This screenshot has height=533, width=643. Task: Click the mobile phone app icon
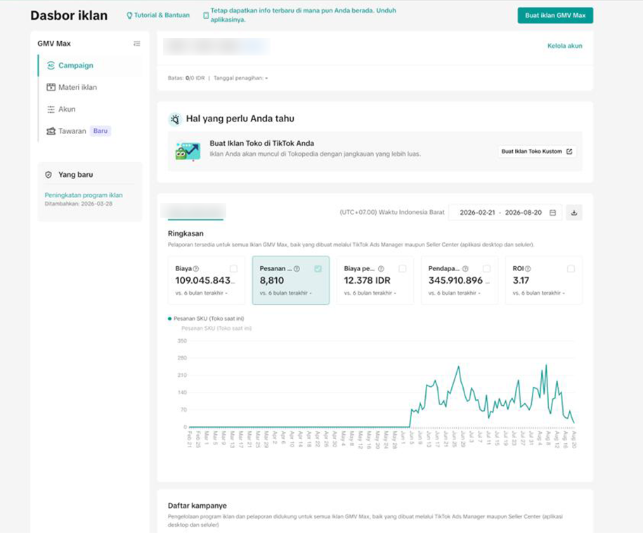click(206, 15)
